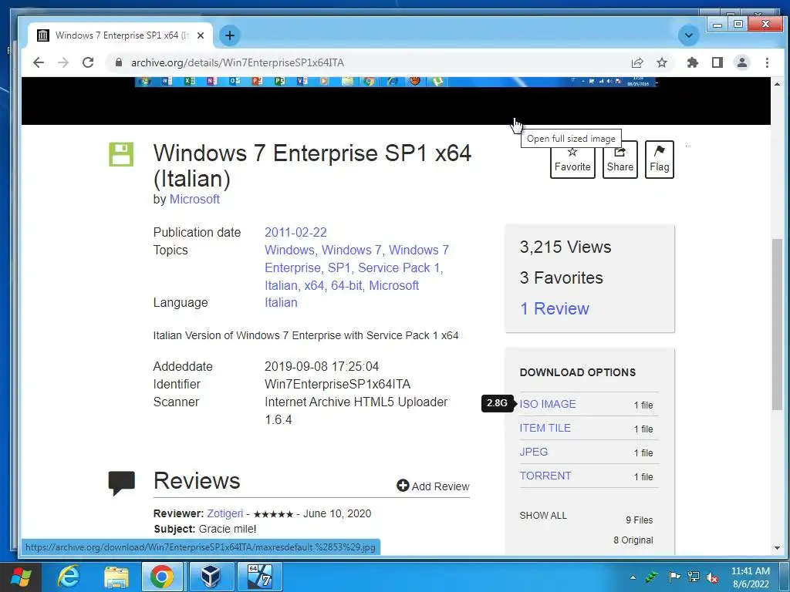Image resolution: width=790 pixels, height=592 pixels.
Task: Open the 64-bit Windows 7 taskbar app
Action: 260,577
